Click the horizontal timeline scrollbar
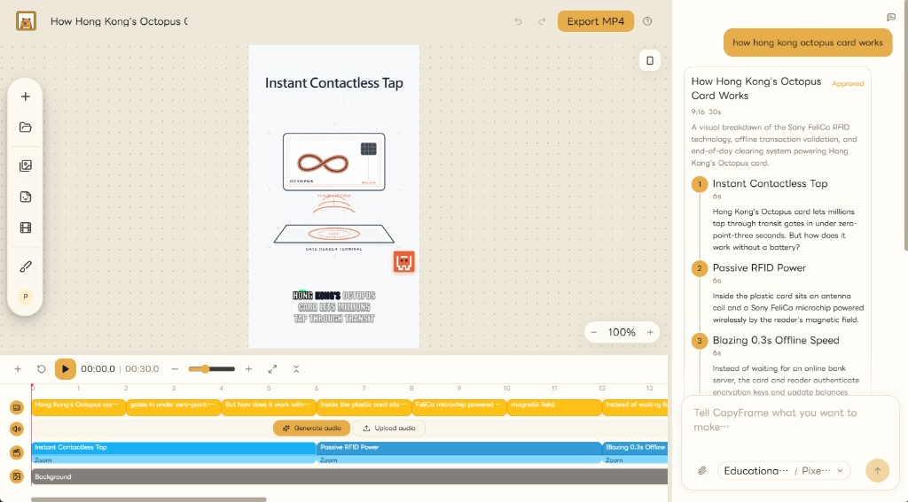 click(149, 499)
